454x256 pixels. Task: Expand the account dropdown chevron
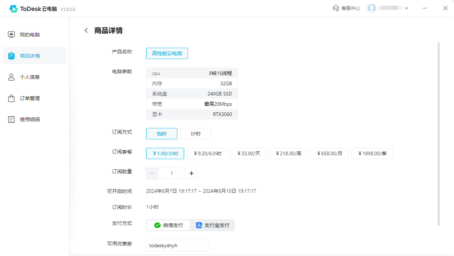[x=406, y=8]
